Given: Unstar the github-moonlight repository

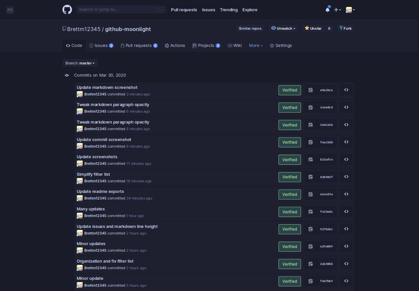Looking at the screenshot, I should point(313,28).
